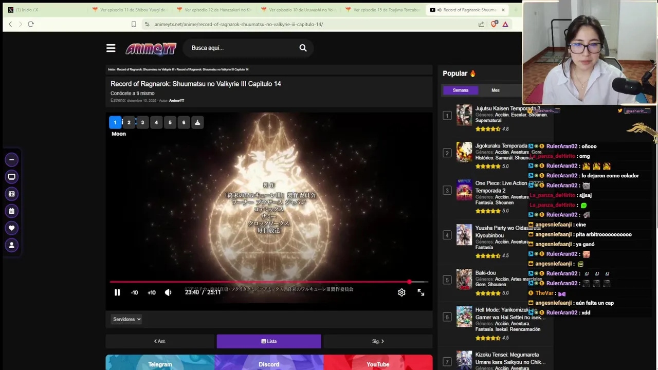Open the calendar icon in left sidebar

[x=11, y=211]
